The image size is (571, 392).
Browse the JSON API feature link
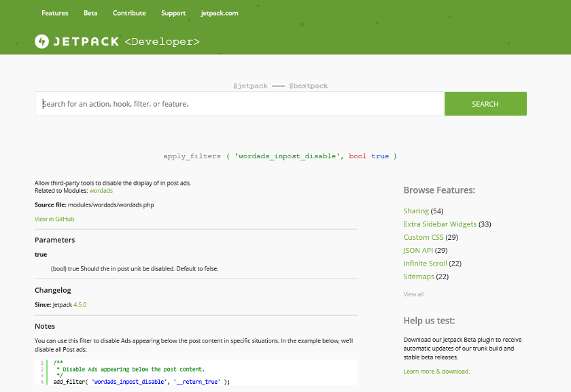pyautogui.click(x=418, y=251)
